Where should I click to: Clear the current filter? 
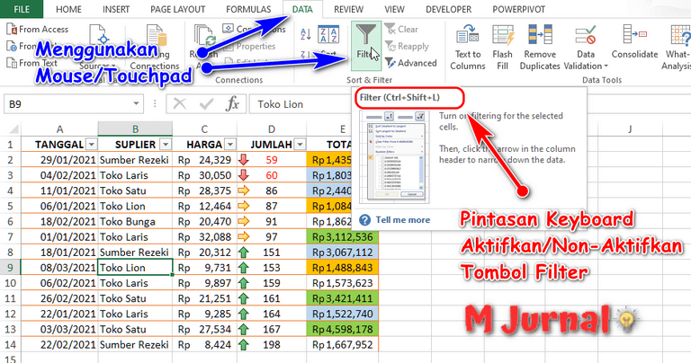(x=401, y=30)
